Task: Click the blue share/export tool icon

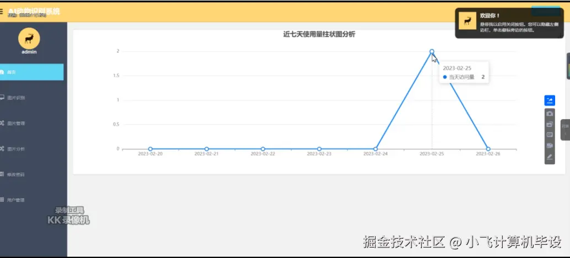Action: pyautogui.click(x=550, y=100)
